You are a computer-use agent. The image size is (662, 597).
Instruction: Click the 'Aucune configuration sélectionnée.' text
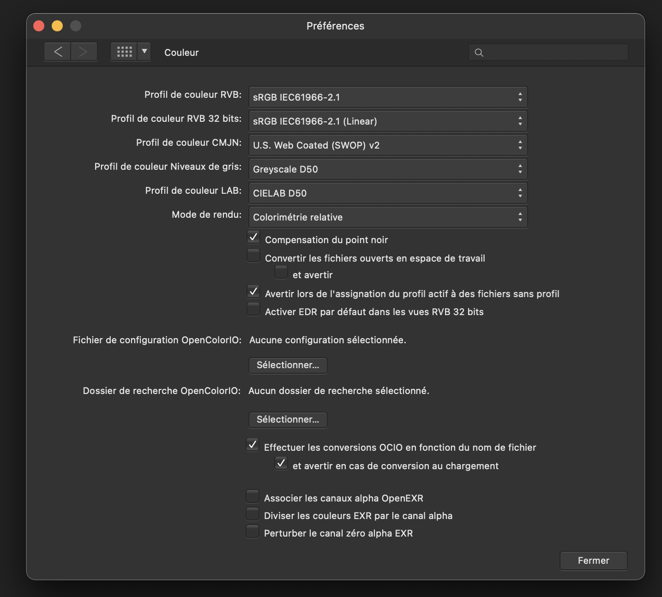tap(328, 340)
